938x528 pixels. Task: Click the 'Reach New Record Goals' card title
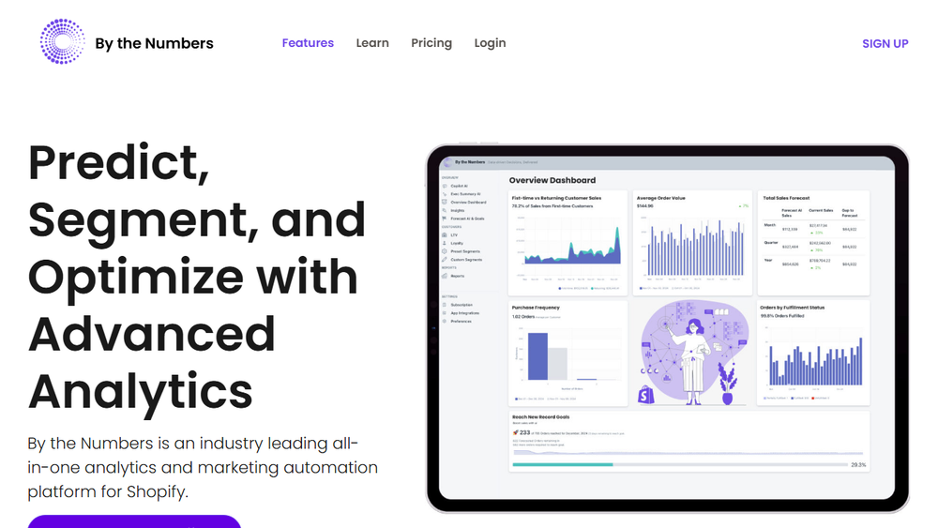[x=541, y=416]
